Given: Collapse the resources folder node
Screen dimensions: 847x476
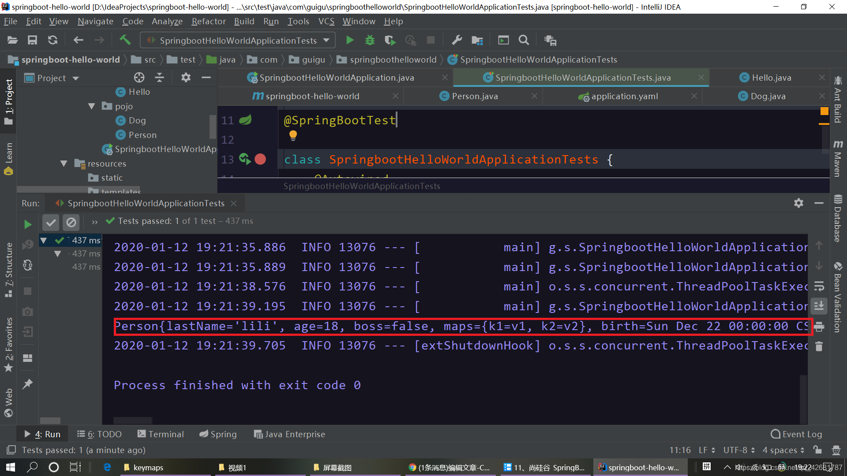Looking at the screenshot, I should (x=64, y=164).
